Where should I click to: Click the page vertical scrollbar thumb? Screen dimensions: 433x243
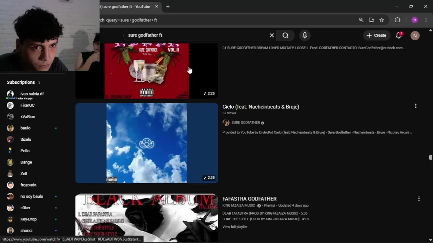pyautogui.click(x=430, y=158)
